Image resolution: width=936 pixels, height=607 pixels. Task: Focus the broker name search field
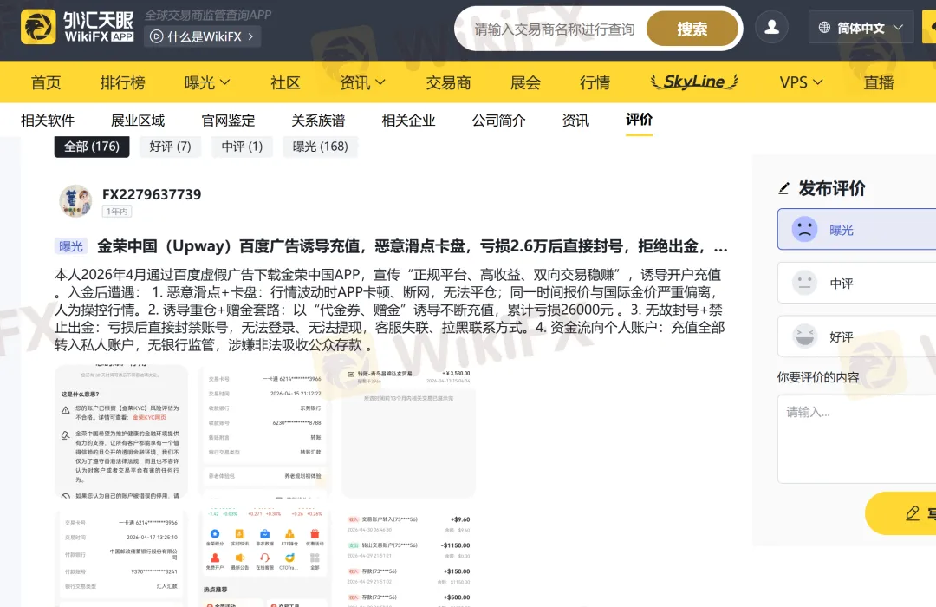point(554,29)
